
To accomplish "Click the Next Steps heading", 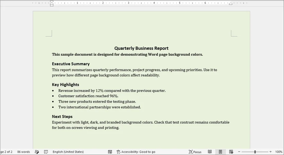I will (x=62, y=117).
